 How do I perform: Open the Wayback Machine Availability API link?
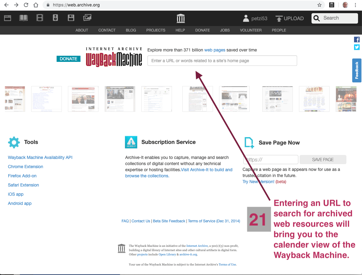pos(40,157)
